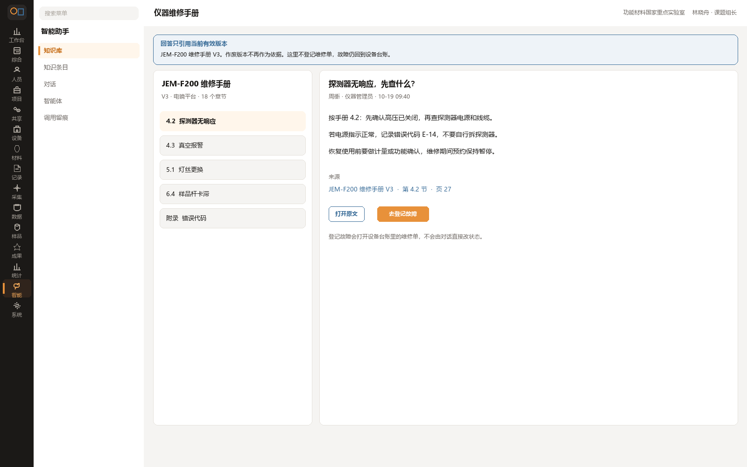Viewport: 747px width, 467px height.
Task: Open the 成果 achievements star icon
Action: coord(17,251)
